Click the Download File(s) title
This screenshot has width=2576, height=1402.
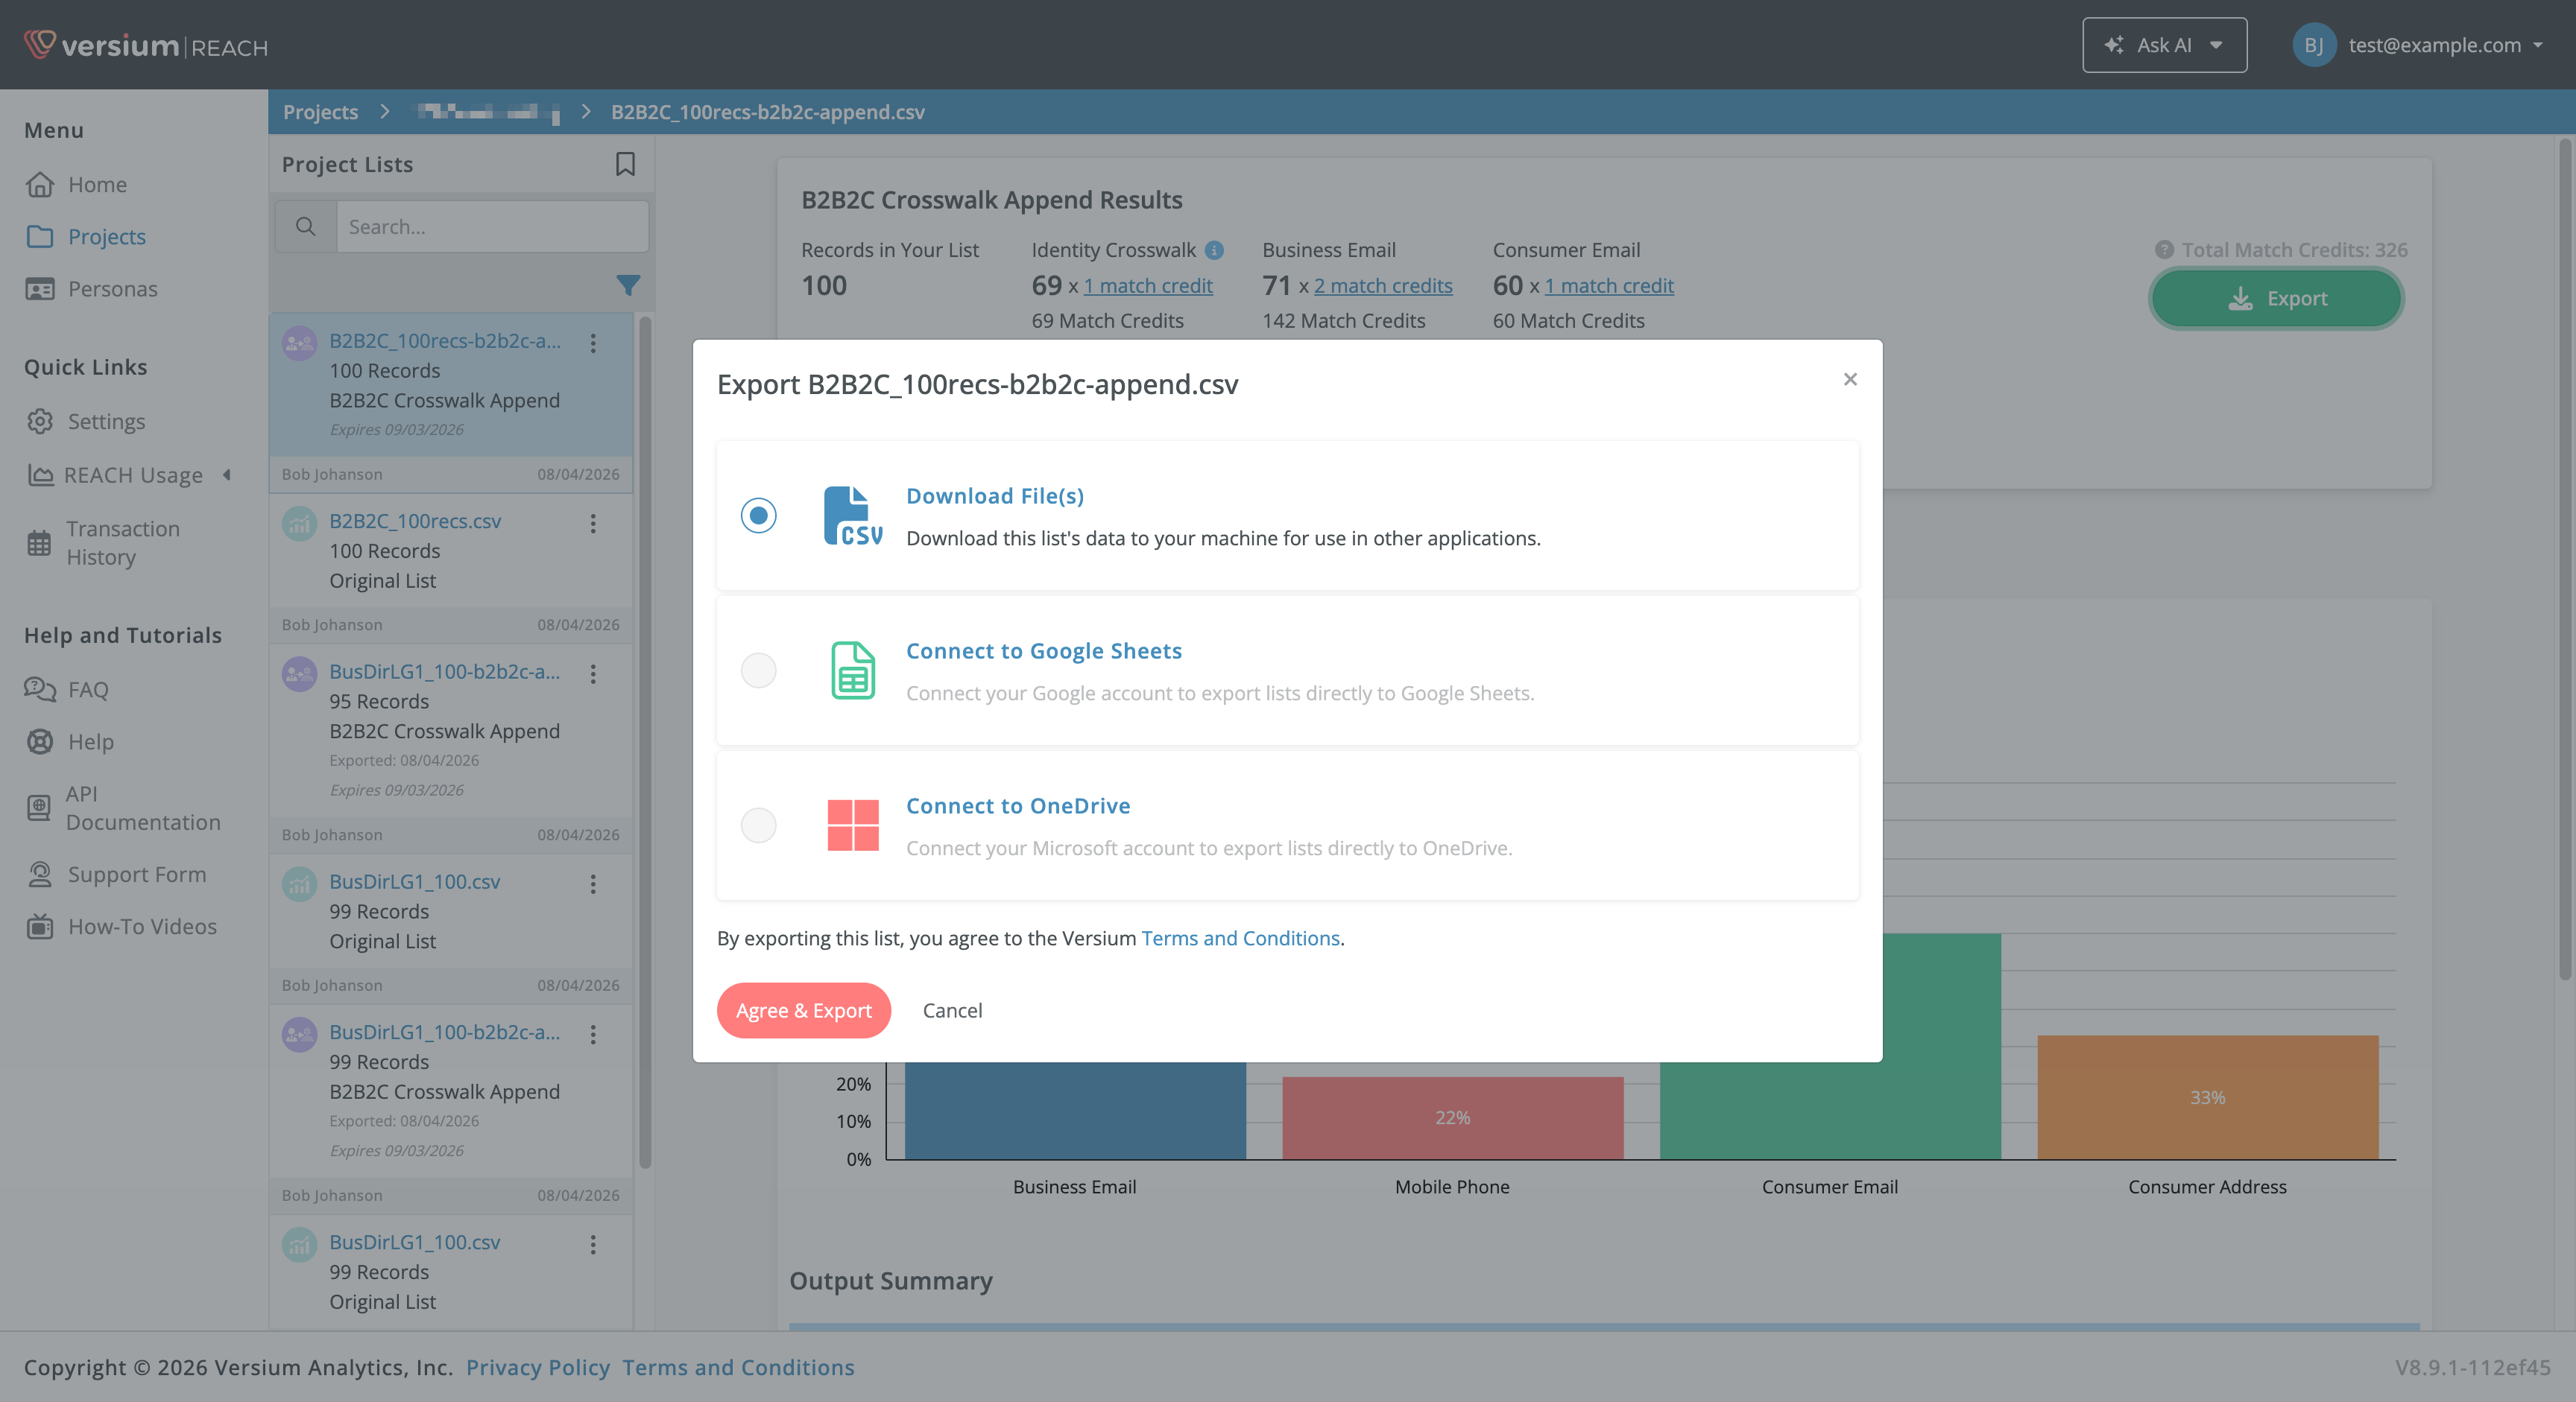pyautogui.click(x=995, y=495)
